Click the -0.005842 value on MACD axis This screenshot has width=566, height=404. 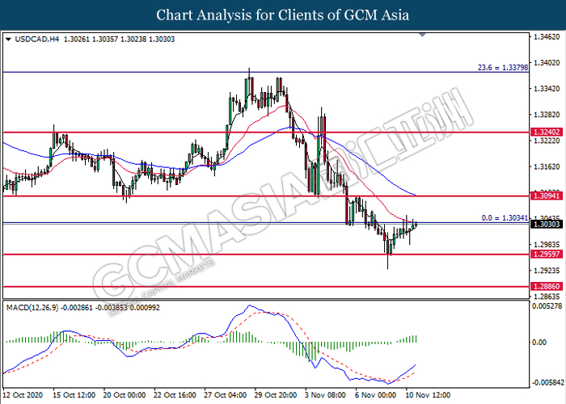[x=547, y=381]
